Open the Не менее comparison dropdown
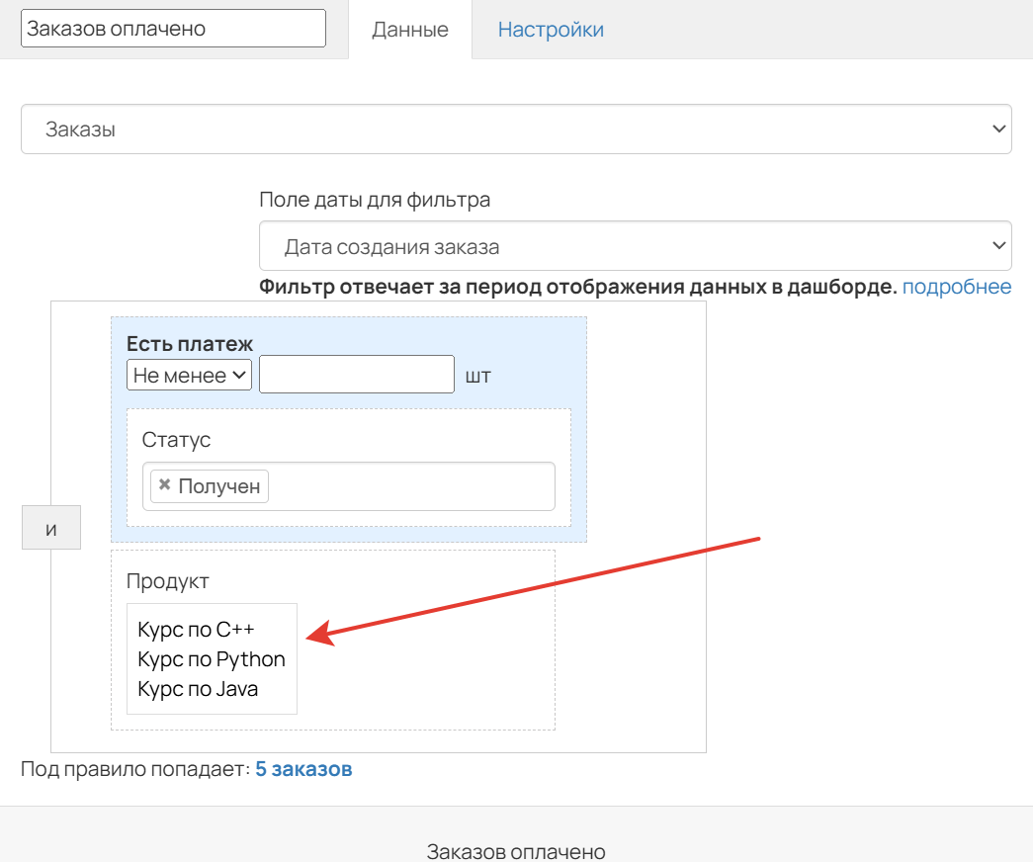Viewport: 1033px width, 862px height. [x=189, y=374]
